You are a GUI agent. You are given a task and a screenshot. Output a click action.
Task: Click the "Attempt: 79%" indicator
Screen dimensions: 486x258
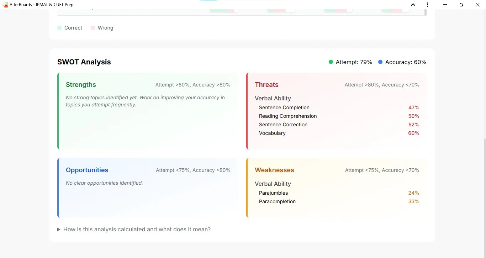(x=350, y=62)
